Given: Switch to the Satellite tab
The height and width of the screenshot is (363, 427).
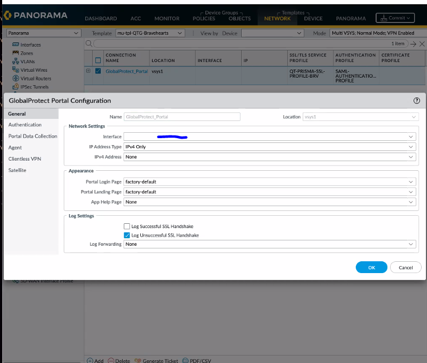Looking at the screenshot, I should [x=17, y=170].
